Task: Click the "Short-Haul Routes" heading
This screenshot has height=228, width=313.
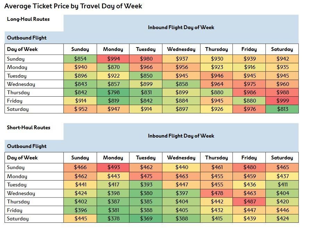Action: 29,128
